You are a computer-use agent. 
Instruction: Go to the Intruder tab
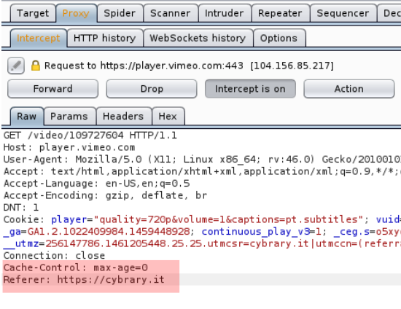225,13
